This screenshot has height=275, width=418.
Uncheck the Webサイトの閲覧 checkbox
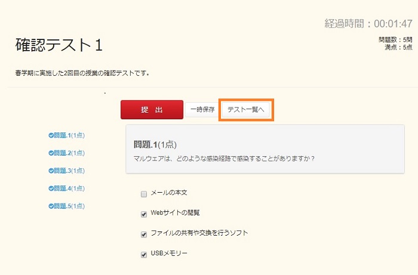[x=143, y=214]
